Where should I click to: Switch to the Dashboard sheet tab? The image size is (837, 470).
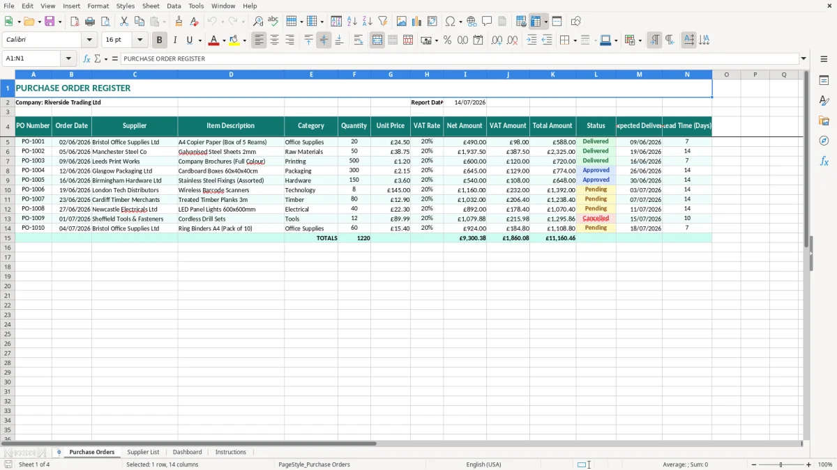(x=187, y=452)
